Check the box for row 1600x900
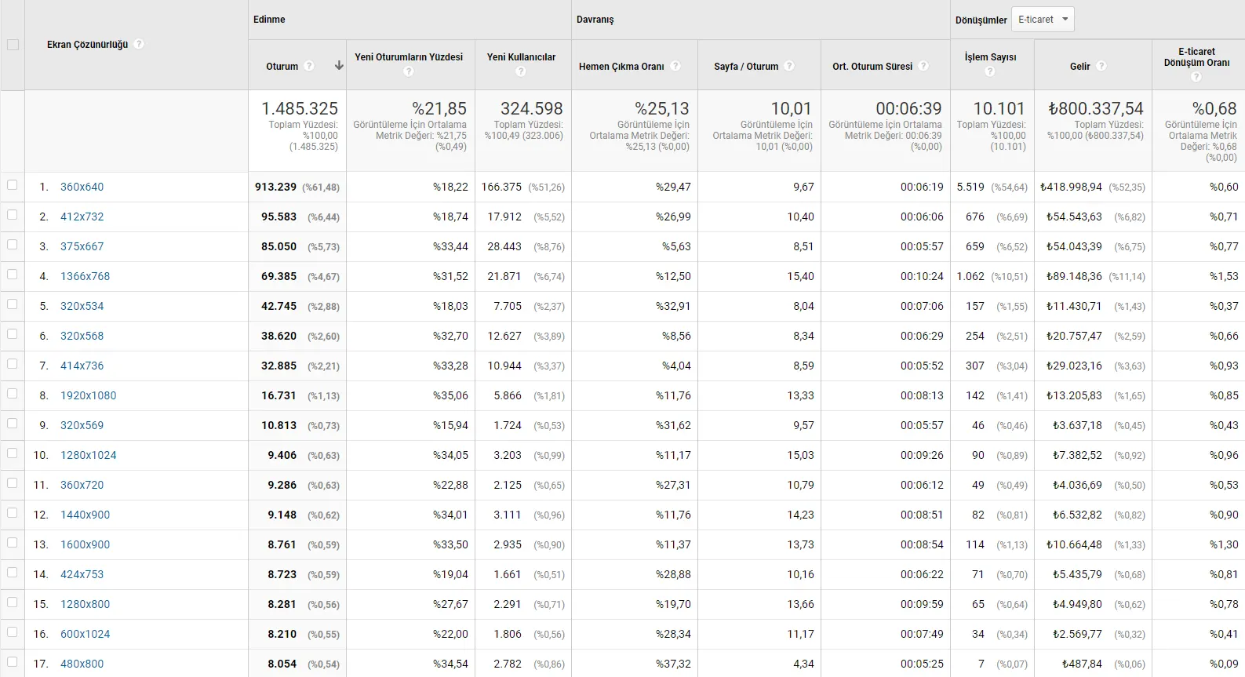Screen dimensions: 1245x677 (x=12, y=543)
